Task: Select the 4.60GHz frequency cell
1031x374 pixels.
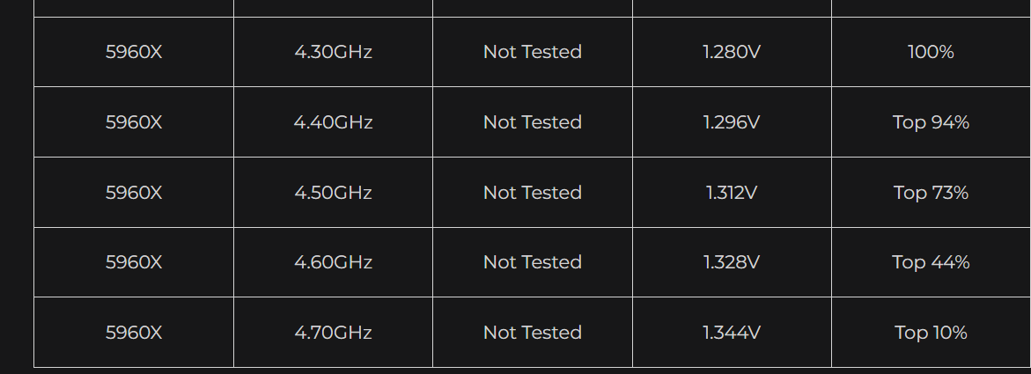Action: (333, 262)
